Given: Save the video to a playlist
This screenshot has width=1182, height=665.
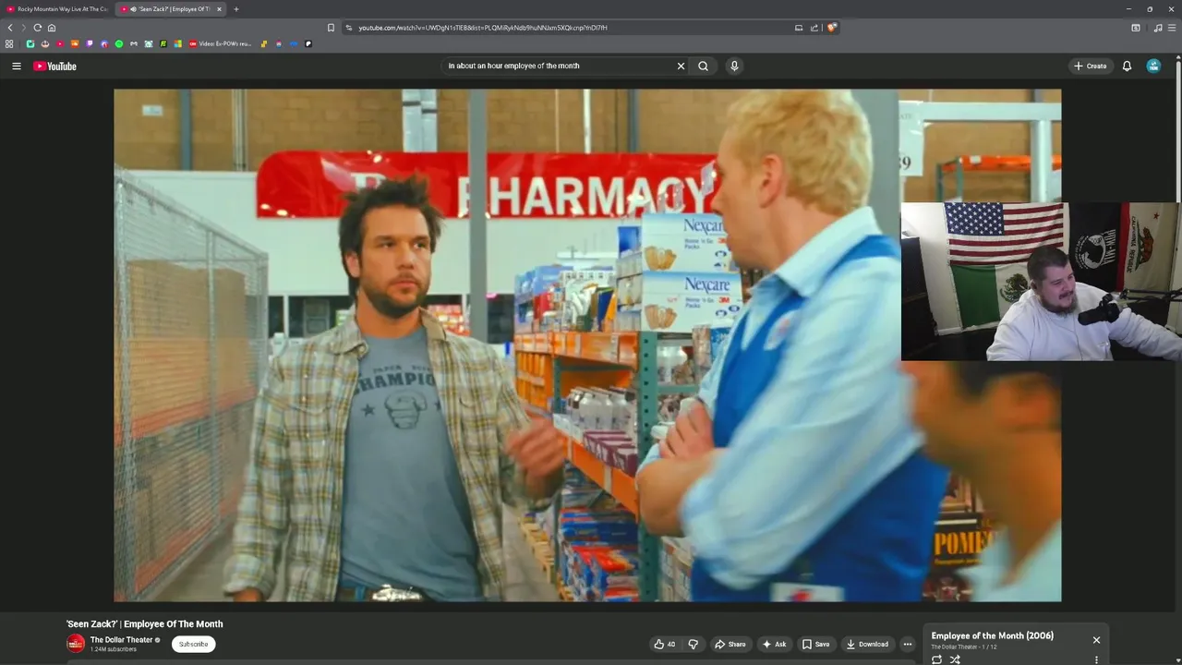Looking at the screenshot, I should (815, 644).
